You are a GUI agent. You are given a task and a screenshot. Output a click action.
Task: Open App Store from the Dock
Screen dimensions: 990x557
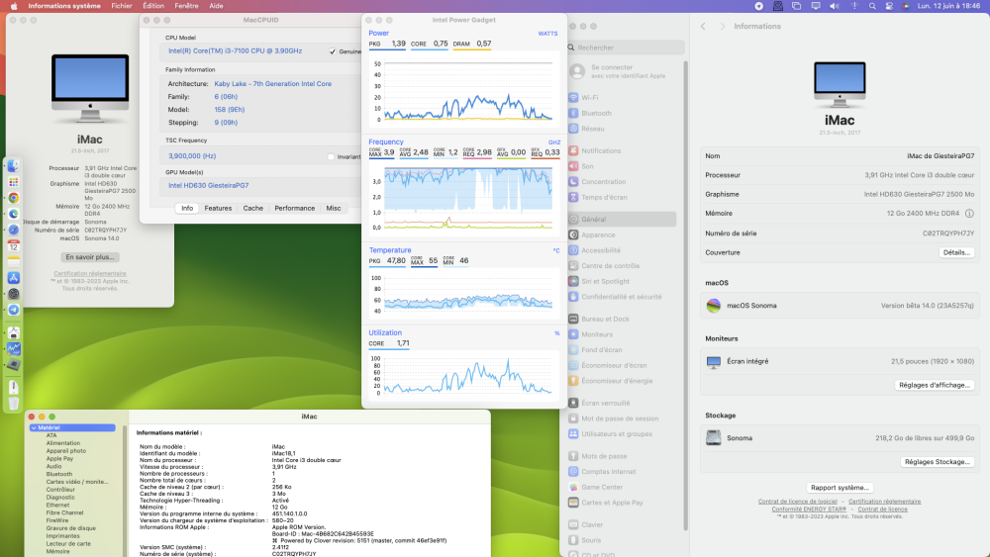pyautogui.click(x=13, y=278)
